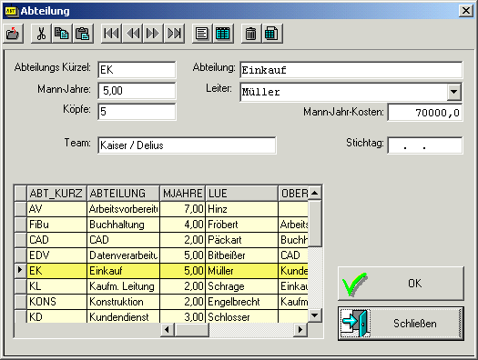Click the Buchhaltung cell
This screenshot has height=360, width=478.
tap(123, 225)
